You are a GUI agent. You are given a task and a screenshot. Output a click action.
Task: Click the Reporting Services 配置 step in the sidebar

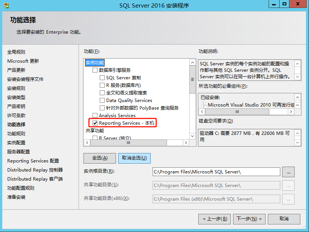tap(33, 161)
